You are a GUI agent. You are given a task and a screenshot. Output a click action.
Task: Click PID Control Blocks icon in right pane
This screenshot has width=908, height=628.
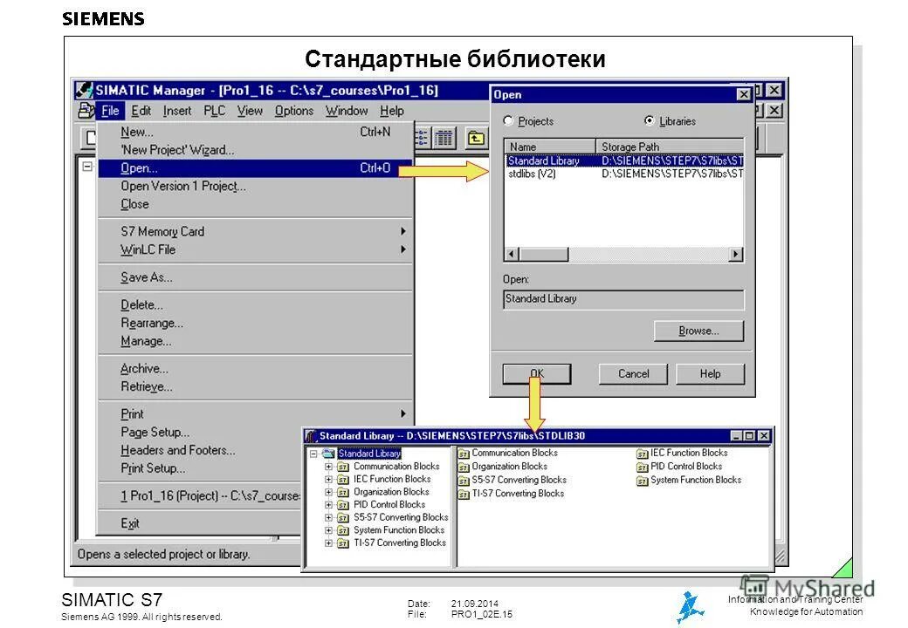[642, 467]
